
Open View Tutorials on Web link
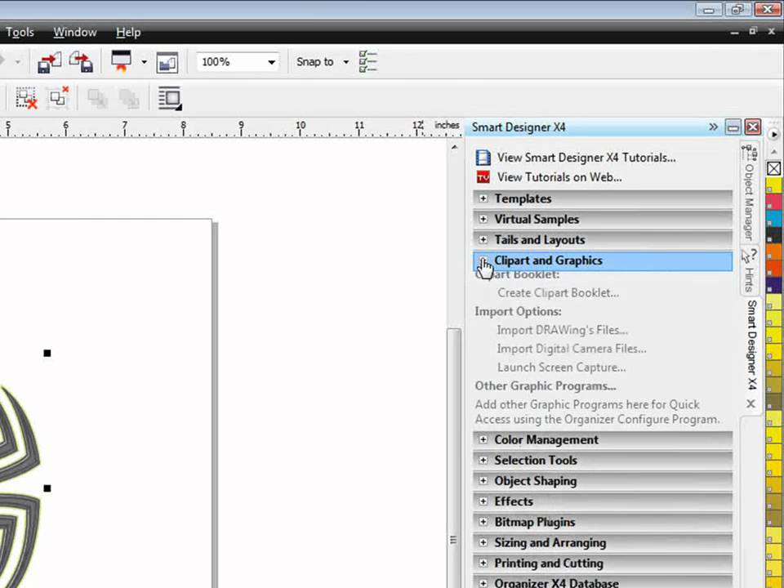(559, 177)
